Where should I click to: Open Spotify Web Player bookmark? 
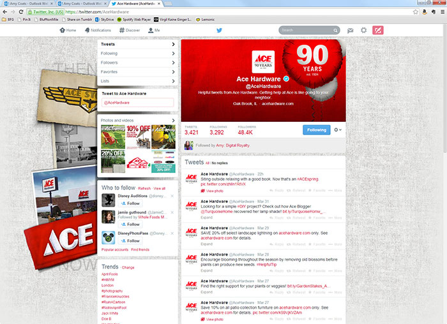pyautogui.click(x=134, y=20)
